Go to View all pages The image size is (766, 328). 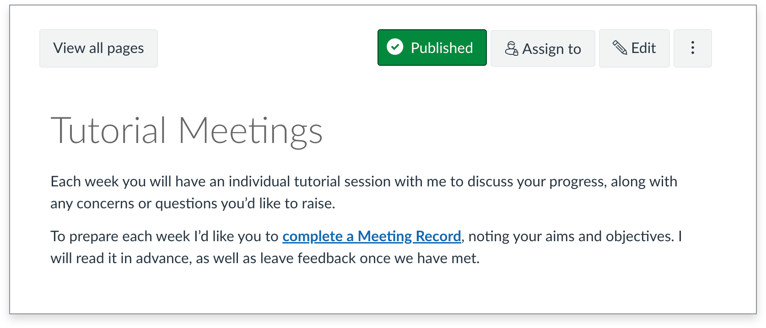pos(98,48)
